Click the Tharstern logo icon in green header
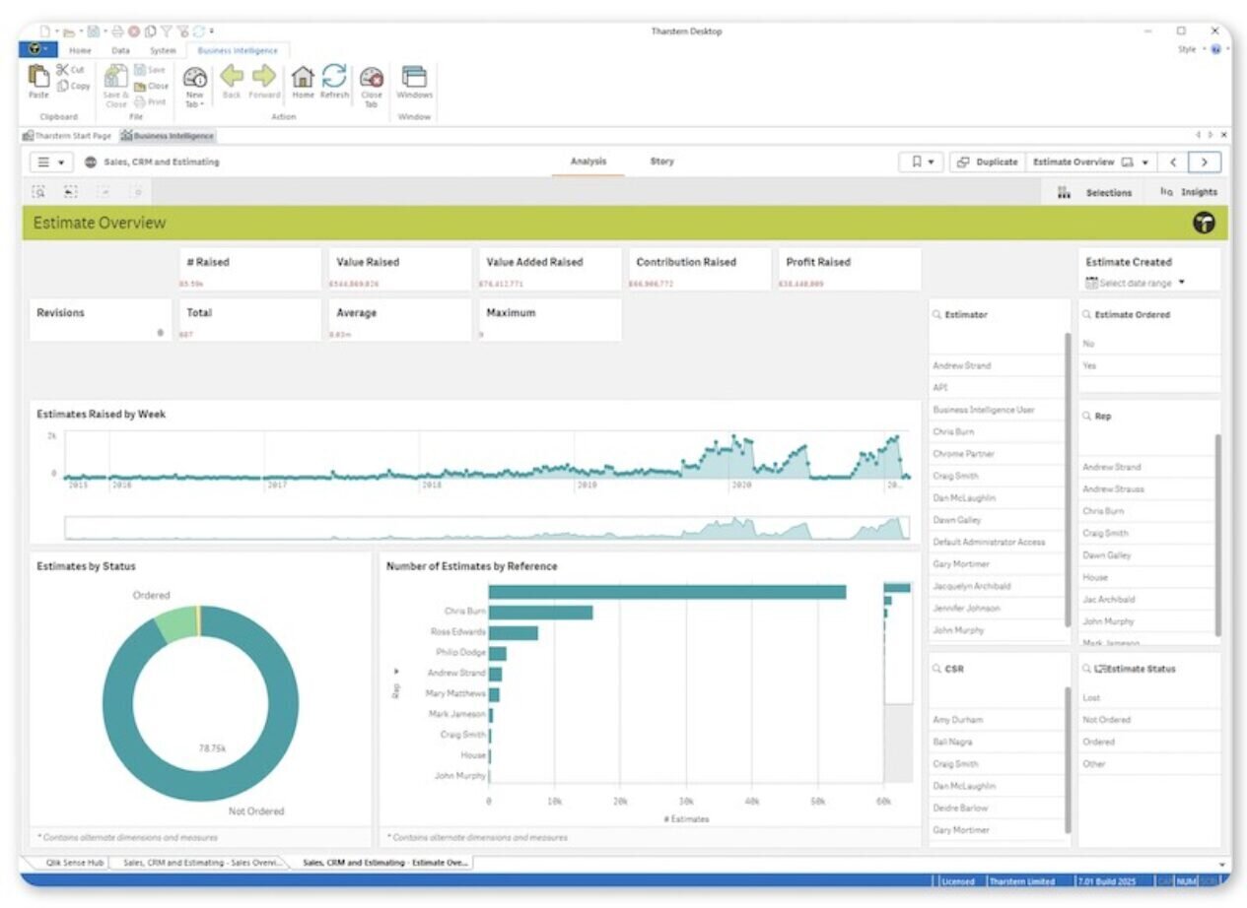The height and width of the screenshot is (908, 1247). (1204, 223)
